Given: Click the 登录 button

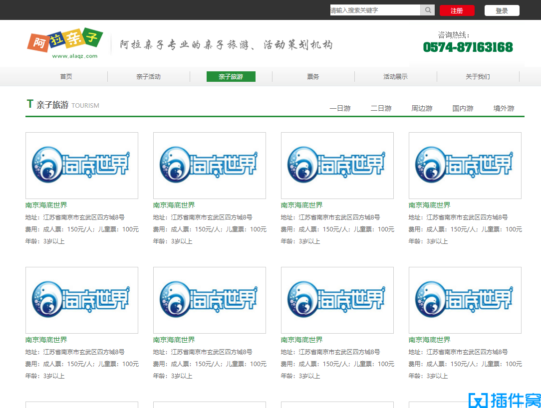Looking at the screenshot, I should [502, 10].
